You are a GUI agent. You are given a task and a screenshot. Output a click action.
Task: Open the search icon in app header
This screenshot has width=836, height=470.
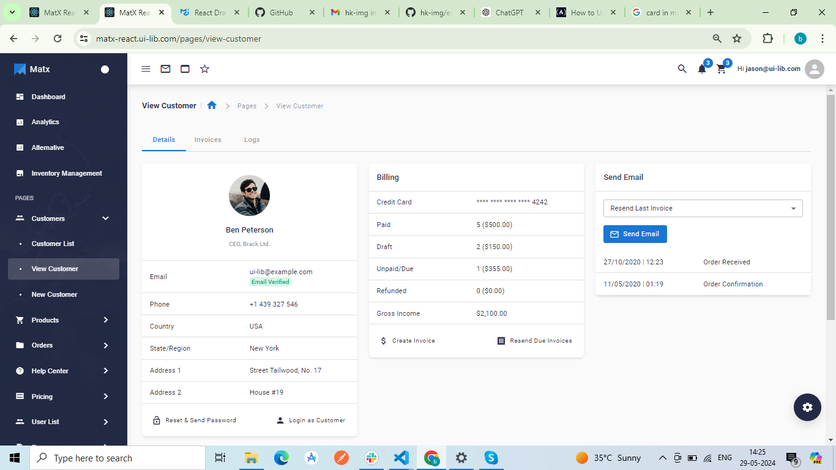point(682,69)
